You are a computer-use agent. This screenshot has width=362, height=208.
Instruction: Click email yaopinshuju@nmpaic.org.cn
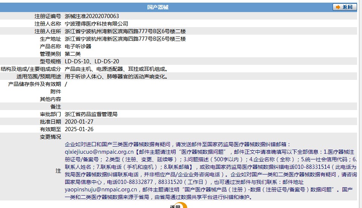(101, 190)
